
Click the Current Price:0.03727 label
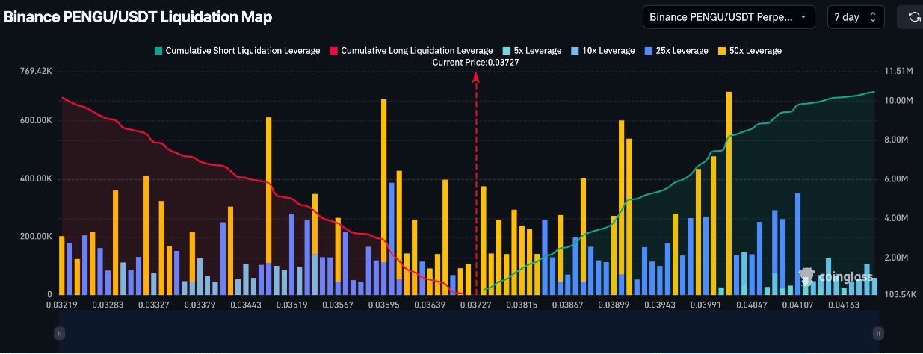pyautogui.click(x=475, y=63)
